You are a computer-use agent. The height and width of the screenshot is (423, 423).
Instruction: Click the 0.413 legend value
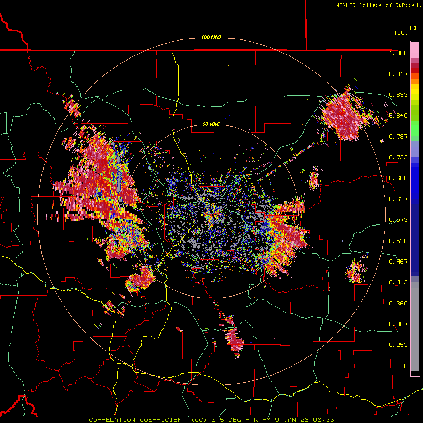398,282
